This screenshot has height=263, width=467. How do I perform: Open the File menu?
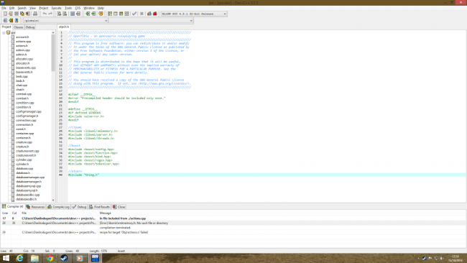tap(4, 8)
